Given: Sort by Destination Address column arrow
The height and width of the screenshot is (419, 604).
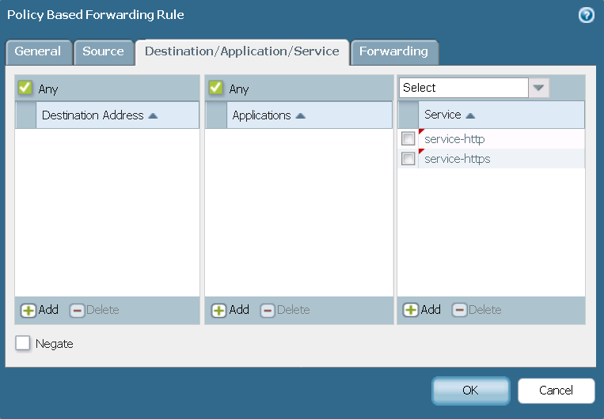Looking at the screenshot, I should pos(154,115).
